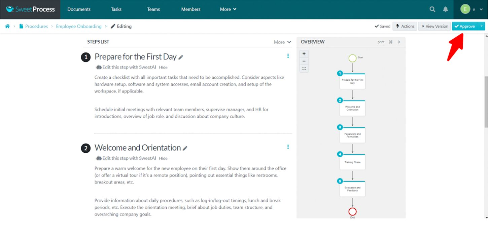This screenshot has width=488, height=240.
Task: Open the notifications bell
Action: tap(445, 9)
